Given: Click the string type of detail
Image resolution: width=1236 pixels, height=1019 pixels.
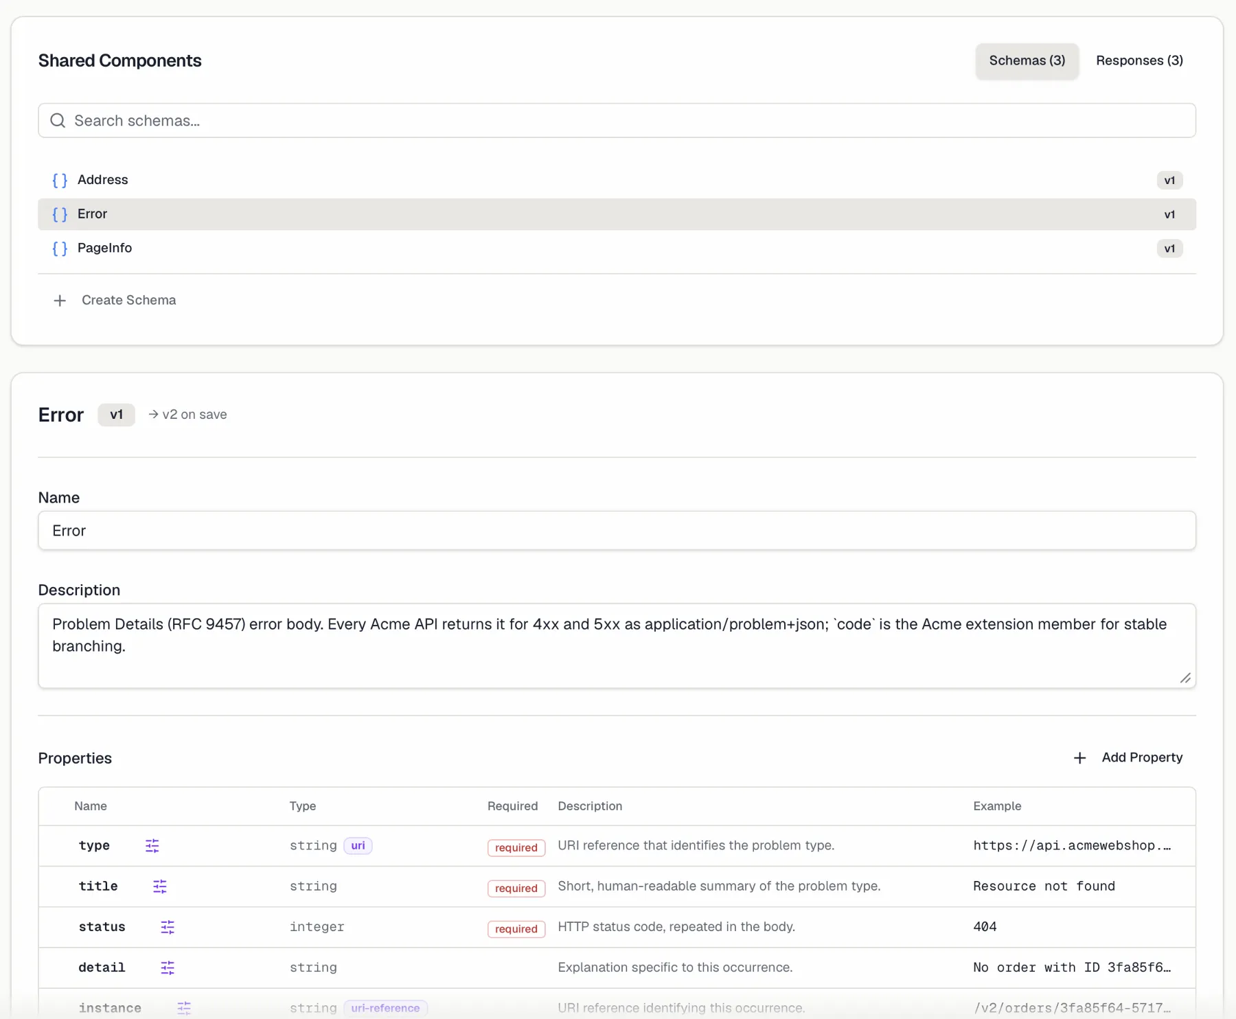Looking at the screenshot, I should coord(313,968).
